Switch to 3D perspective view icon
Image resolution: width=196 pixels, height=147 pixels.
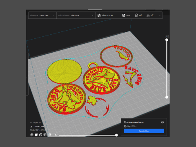(32, 135)
